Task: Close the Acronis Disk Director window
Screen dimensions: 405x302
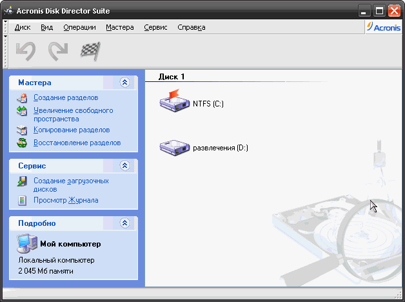Action: pyautogui.click(x=395, y=11)
